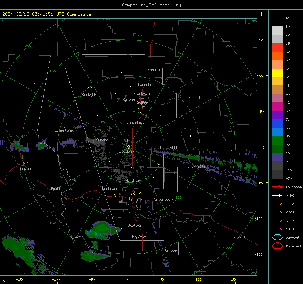The image size is (303, 284).
Task: Click the purple 0 dBZ color swatch
Action: (x=277, y=157)
